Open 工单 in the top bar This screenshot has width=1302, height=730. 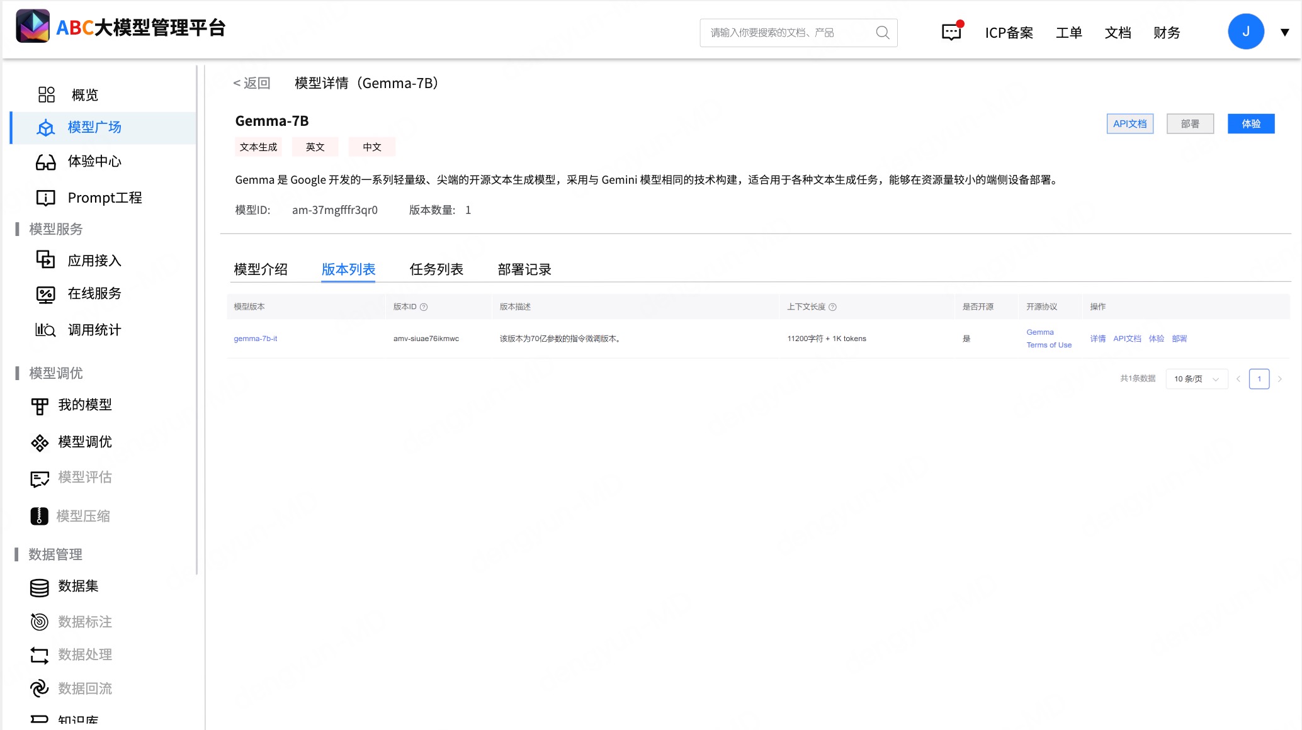coord(1069,33)
